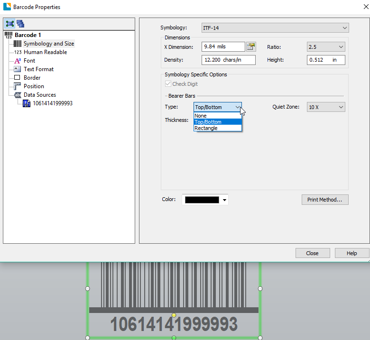This screenshot has height=340, width=370.
Task: Select the 10614141999993 data source entry
Action: (x=53, y=103)
